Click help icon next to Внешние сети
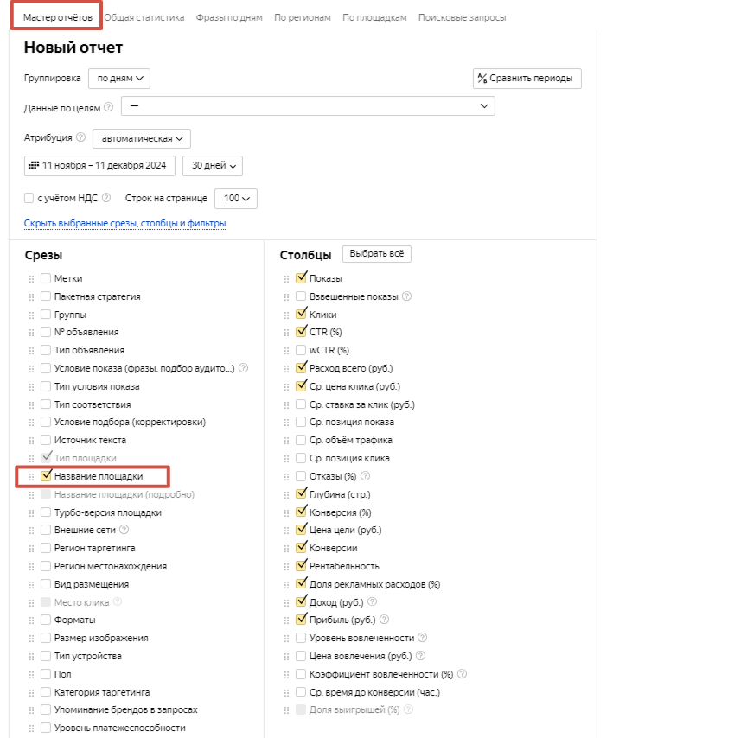The height and width of the screenshot is (738, 747). (x=124, y=530)
